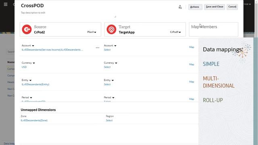The width and height of the screenshot is (258, 145).
Task: Expand target Period dimension dropdown
Action: click(113, 97)
